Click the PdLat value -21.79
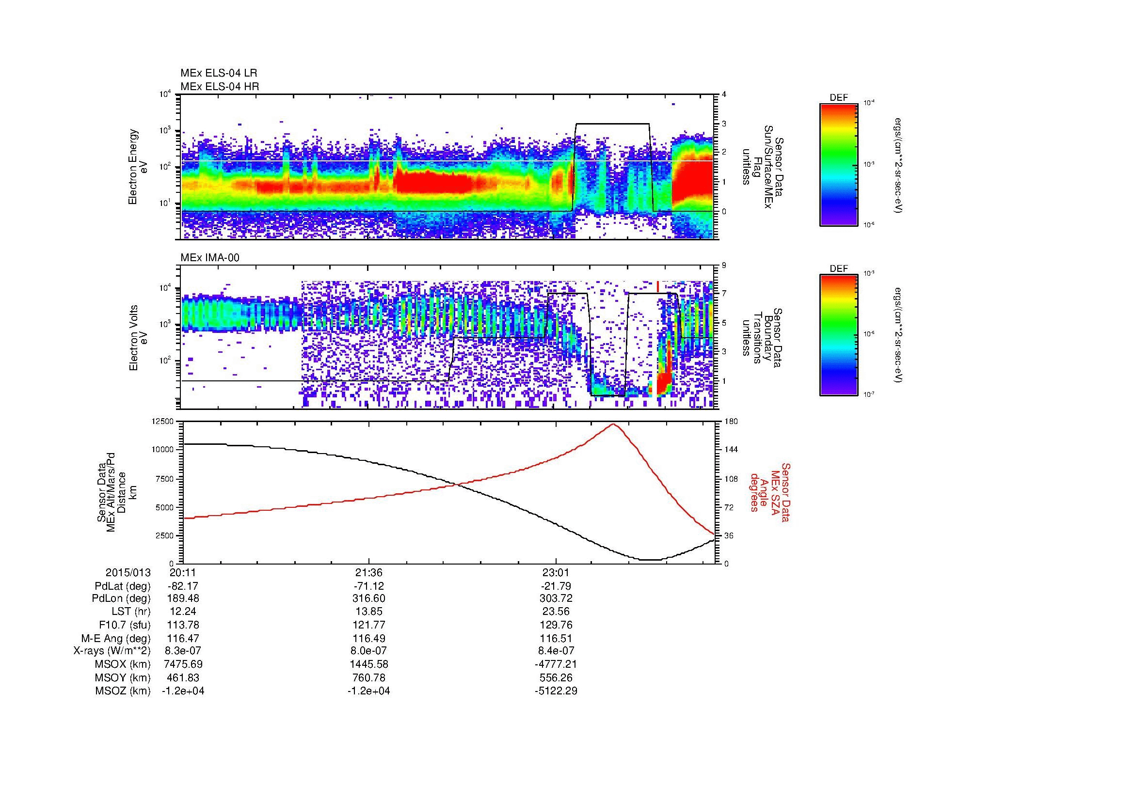Image resolution: width=1134 pixels, height=801 pixels. (556, 586)
